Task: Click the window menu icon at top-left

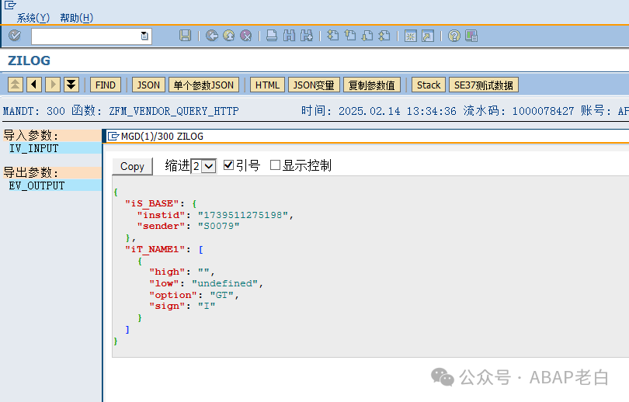Action: tap(10, 5)
